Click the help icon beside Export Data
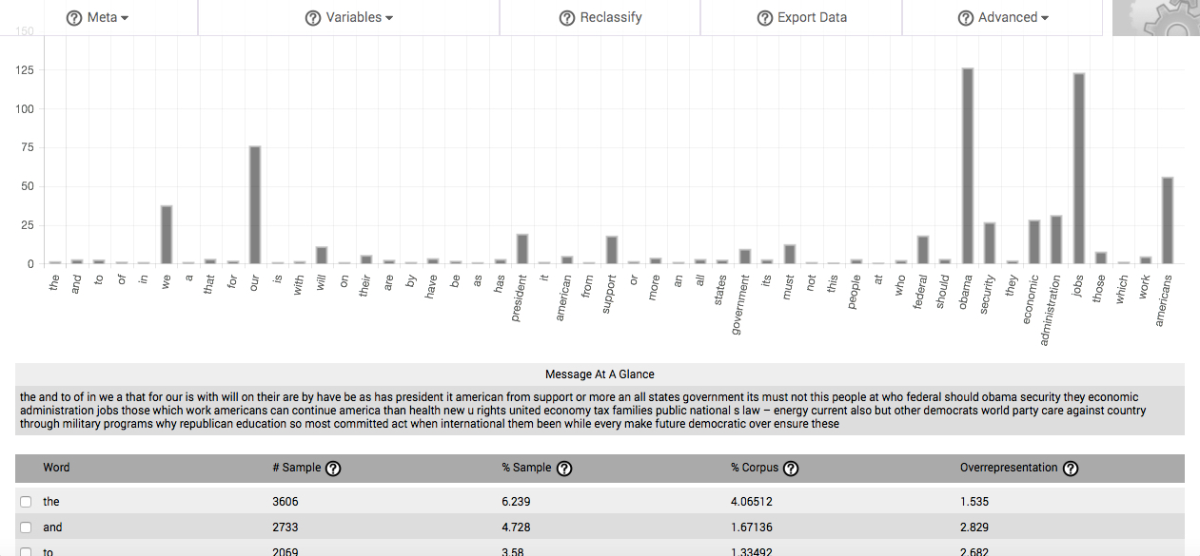Image resolution: width=1200 pixels, height=556 pixels. [x=764, y=18]
